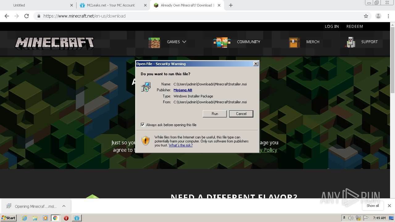The image size is (395, 222).
Task: Click the shield warning icon in dialog
Action: pos(146,141)
